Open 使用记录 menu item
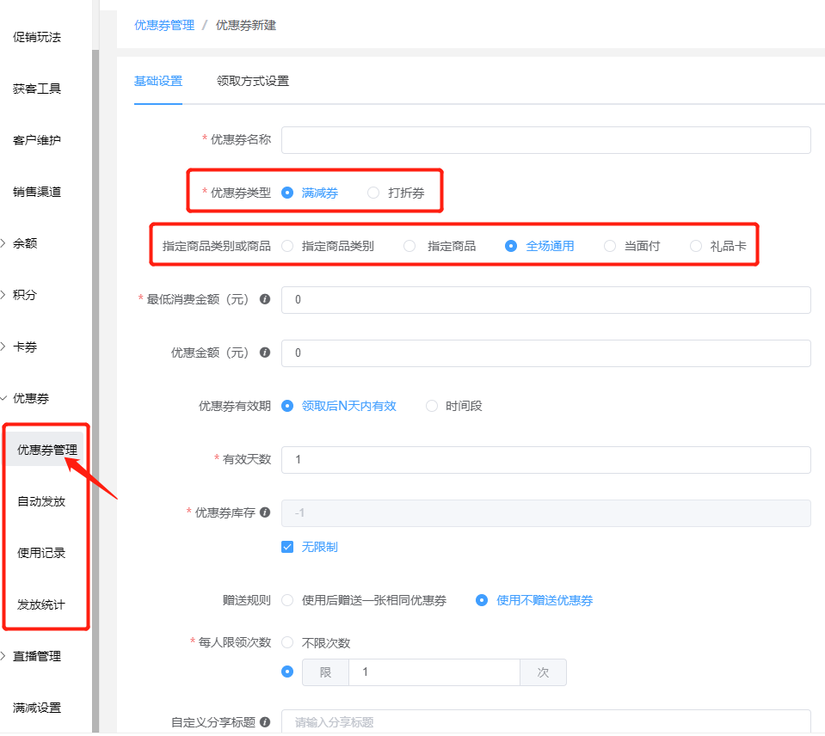825x736 pixels. pos(41,553)
